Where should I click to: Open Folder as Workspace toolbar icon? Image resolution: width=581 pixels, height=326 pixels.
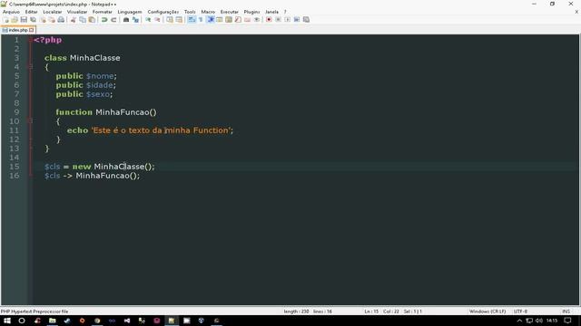coord(247,20)
